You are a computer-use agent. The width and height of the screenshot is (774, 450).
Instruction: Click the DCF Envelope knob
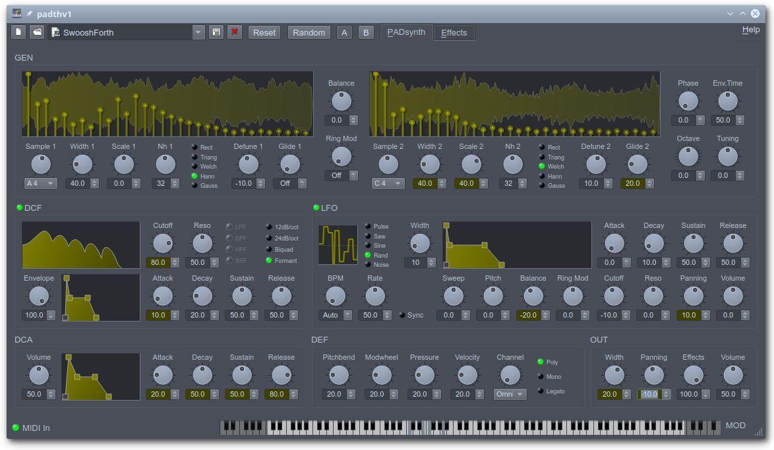[x=38, y=296]
